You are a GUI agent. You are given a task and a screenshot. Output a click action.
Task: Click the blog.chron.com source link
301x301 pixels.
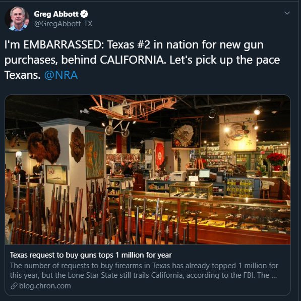pos(45,286)
